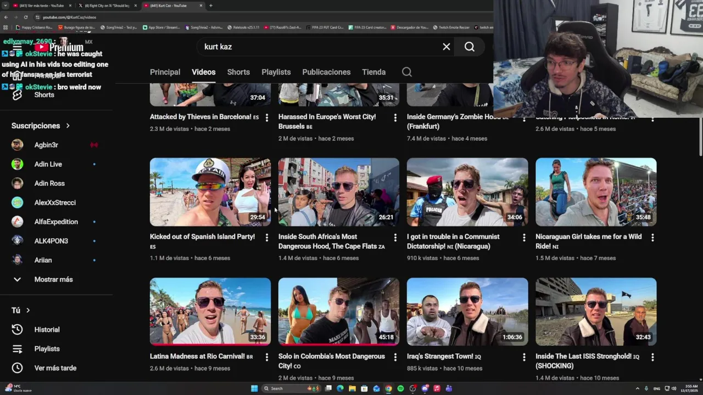Click the Playlists list icon in sidebar
This screenshot has width=703, height=395.
[x=17, y=349]
